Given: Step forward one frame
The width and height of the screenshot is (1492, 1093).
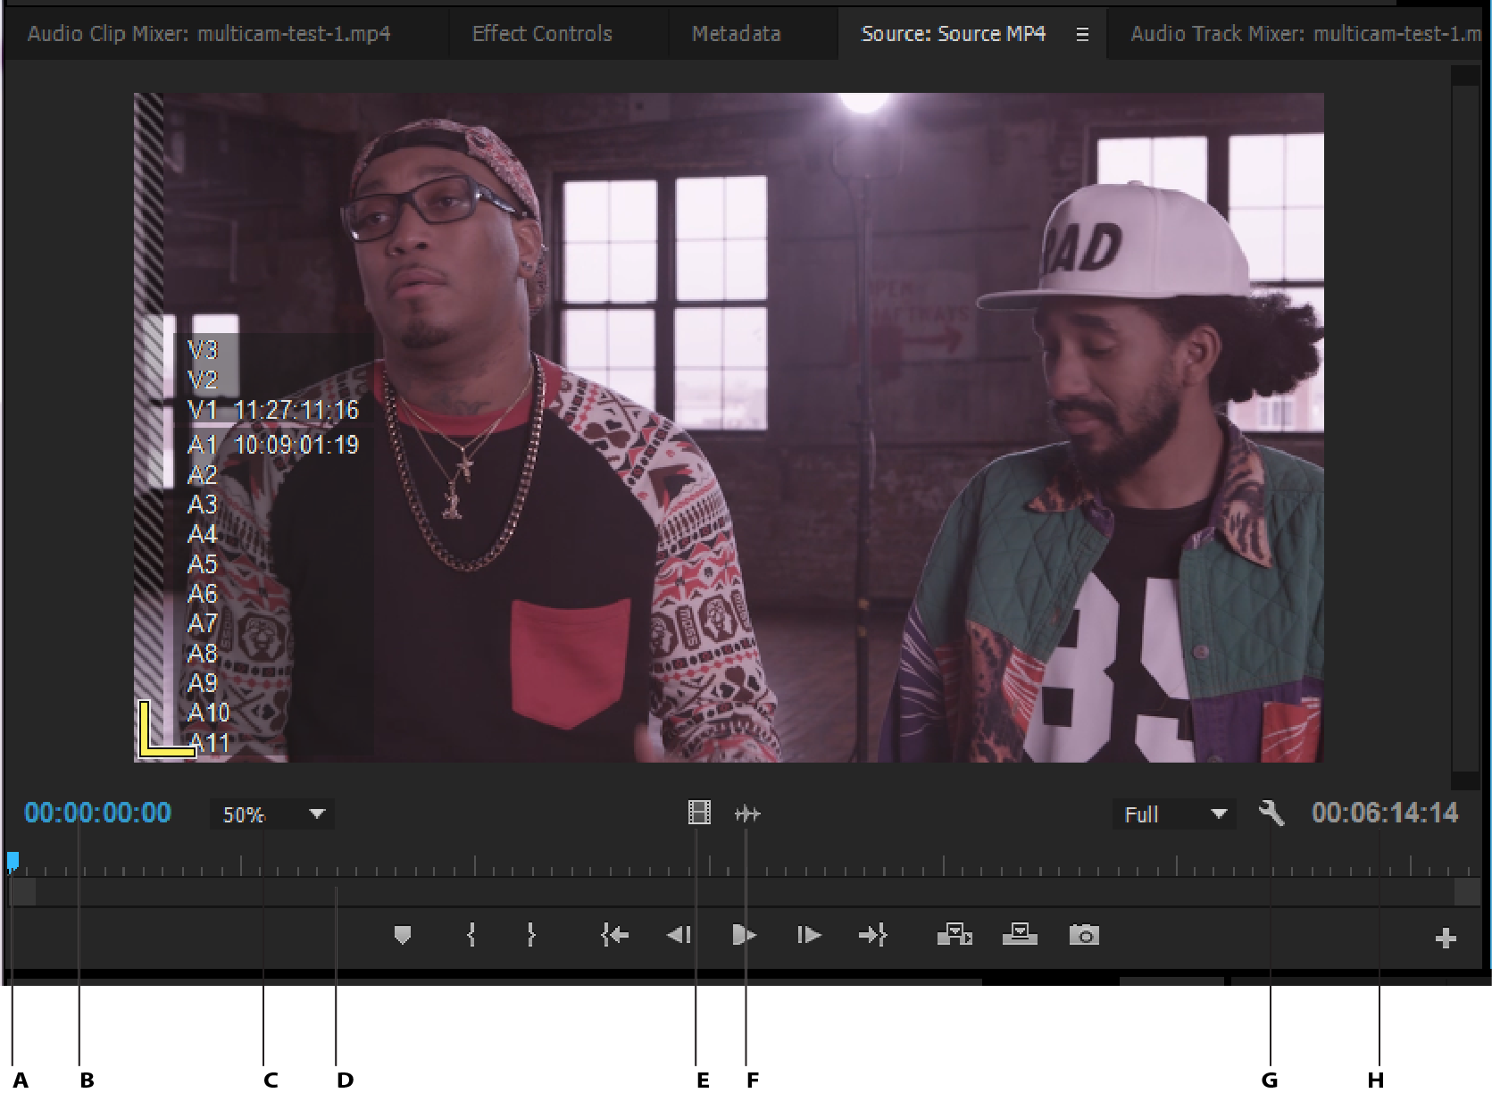Looking at the screenshot, I should [808, 935].
